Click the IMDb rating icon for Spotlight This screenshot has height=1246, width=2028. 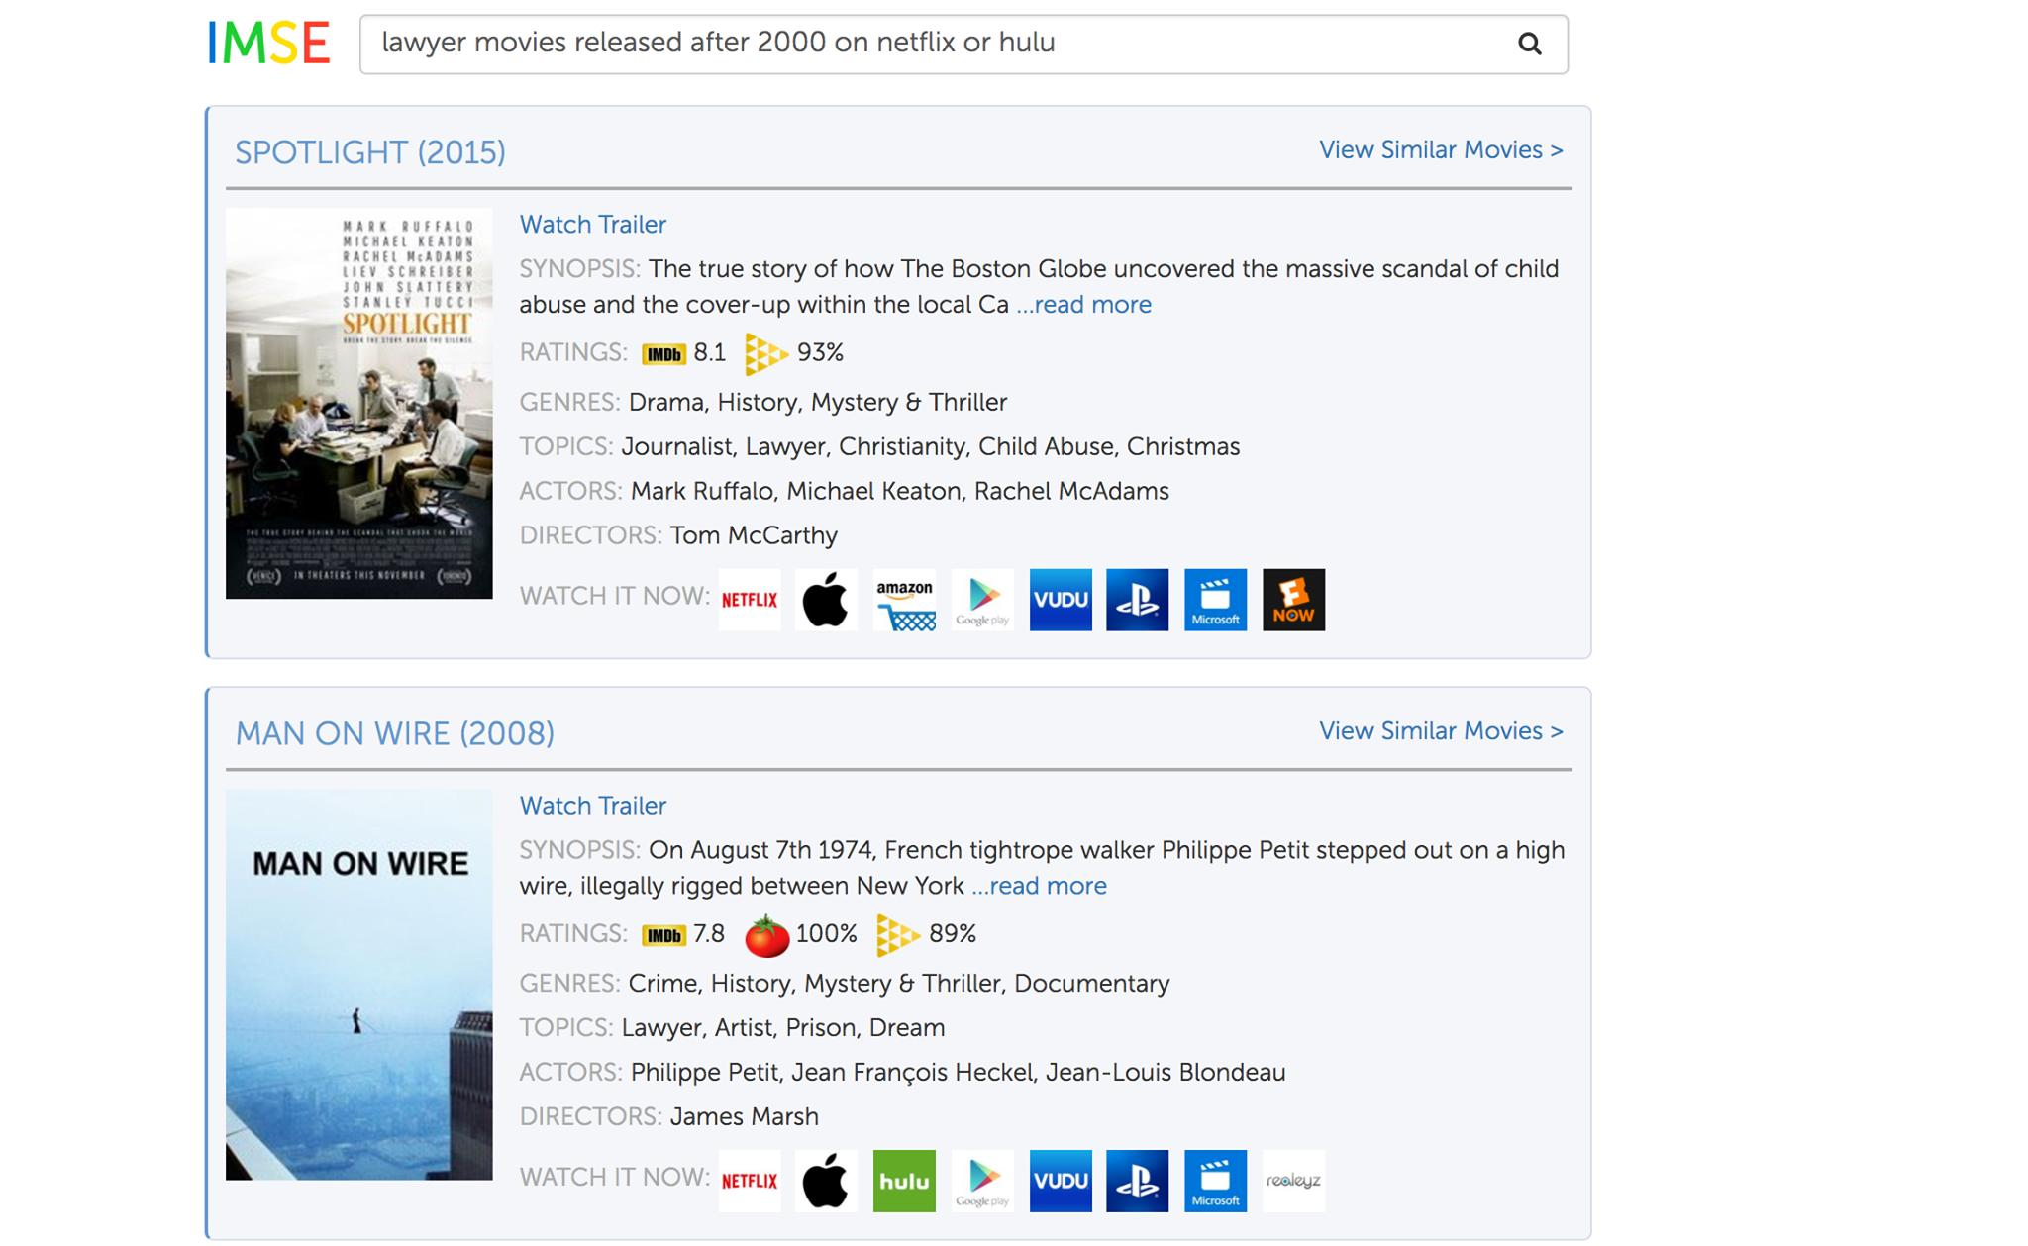point(661,352)
